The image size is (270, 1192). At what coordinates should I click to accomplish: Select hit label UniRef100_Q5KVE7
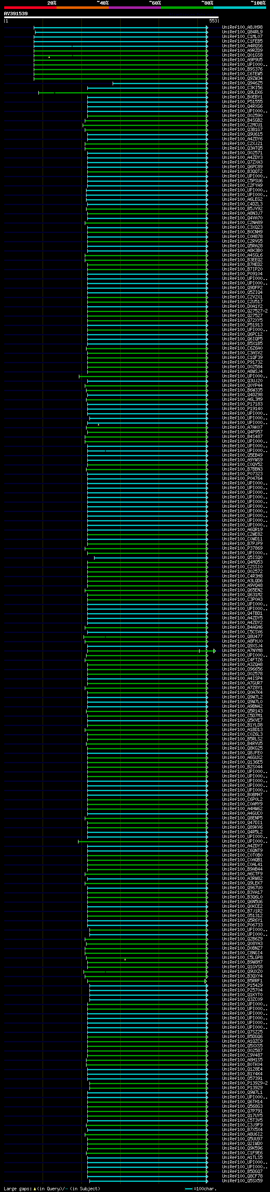[x=242, y=721]
